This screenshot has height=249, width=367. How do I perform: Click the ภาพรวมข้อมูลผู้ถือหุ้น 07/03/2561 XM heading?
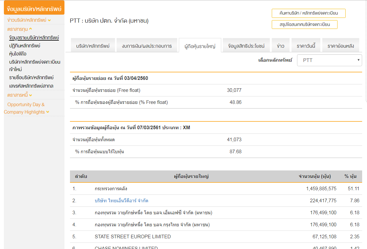coord(131,128)
